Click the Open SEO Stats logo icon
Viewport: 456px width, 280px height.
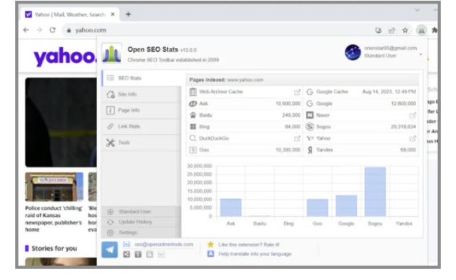point(112,54)
